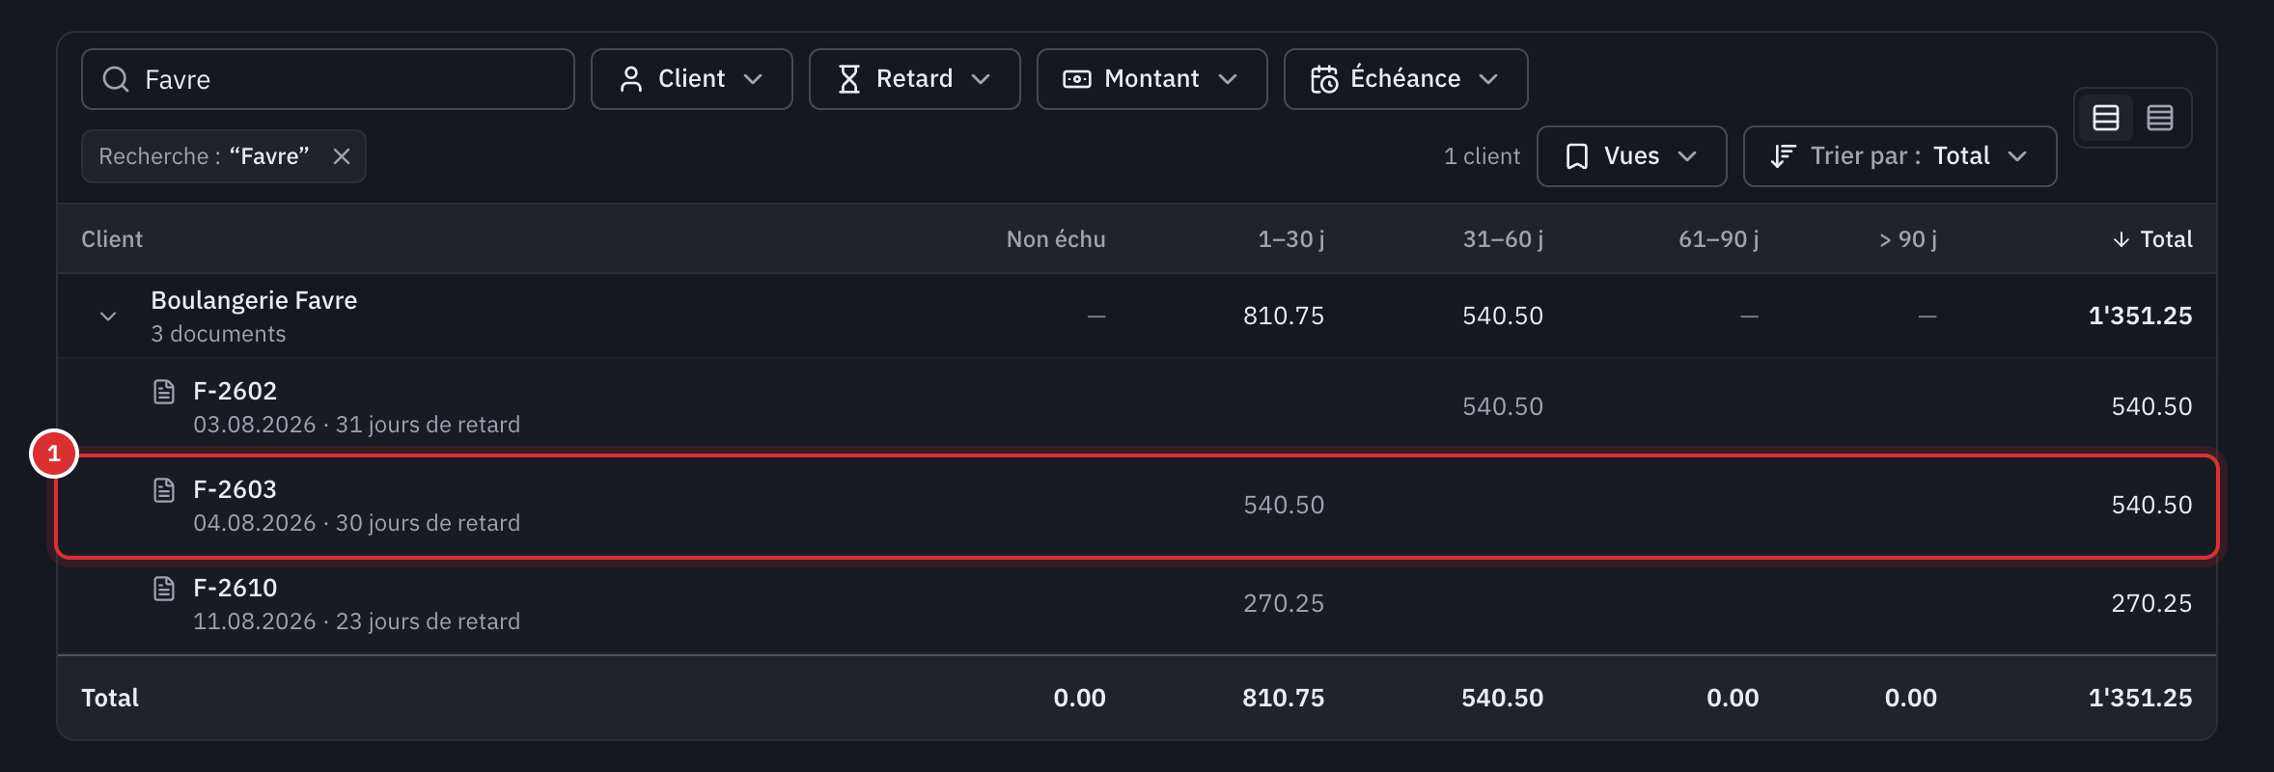Click the "1 client" result count
2274x772 pixels.
point(1482,156)
